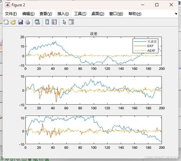Toggle the Insert Legend toolbar icon
This screenshot has width=181, height=161.
pos(54,22)
